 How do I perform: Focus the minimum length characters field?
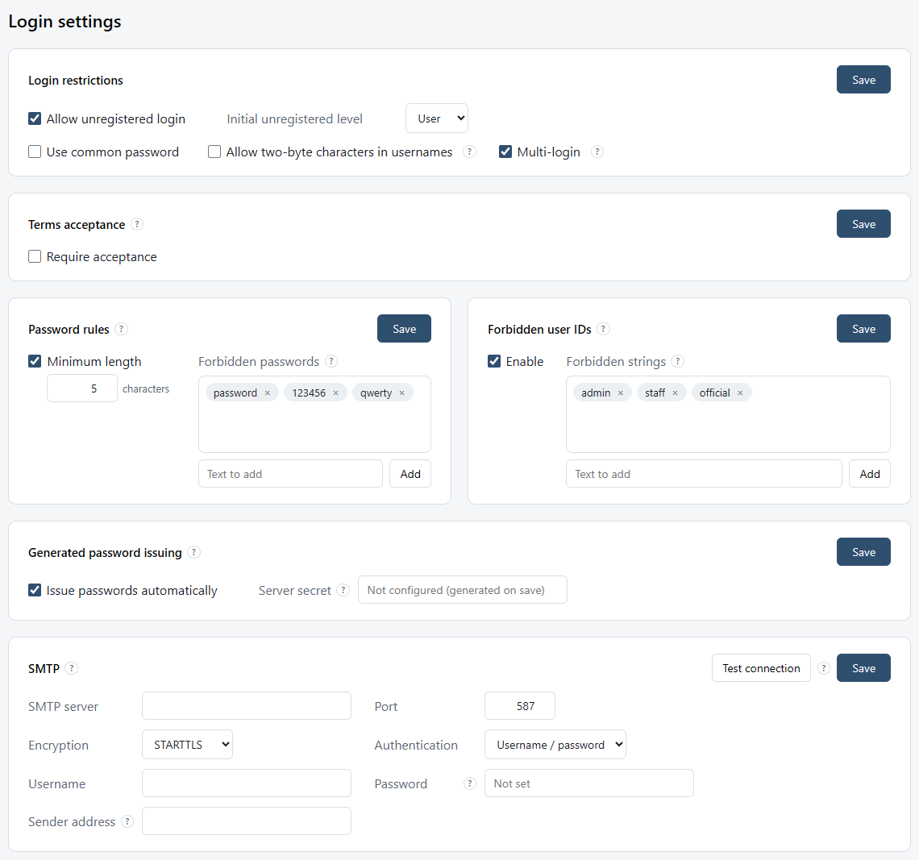(82, 388)
